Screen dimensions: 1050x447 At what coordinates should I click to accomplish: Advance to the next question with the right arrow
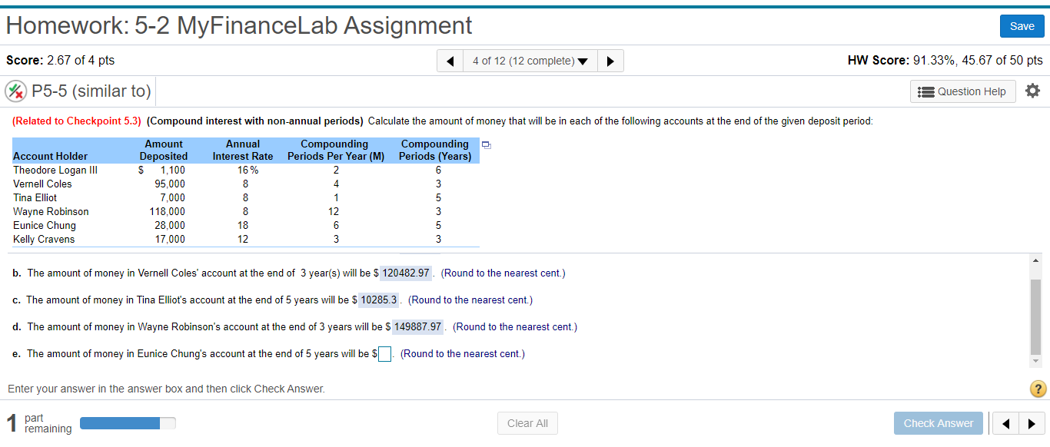pyautogui.click(x=610, y=61)
